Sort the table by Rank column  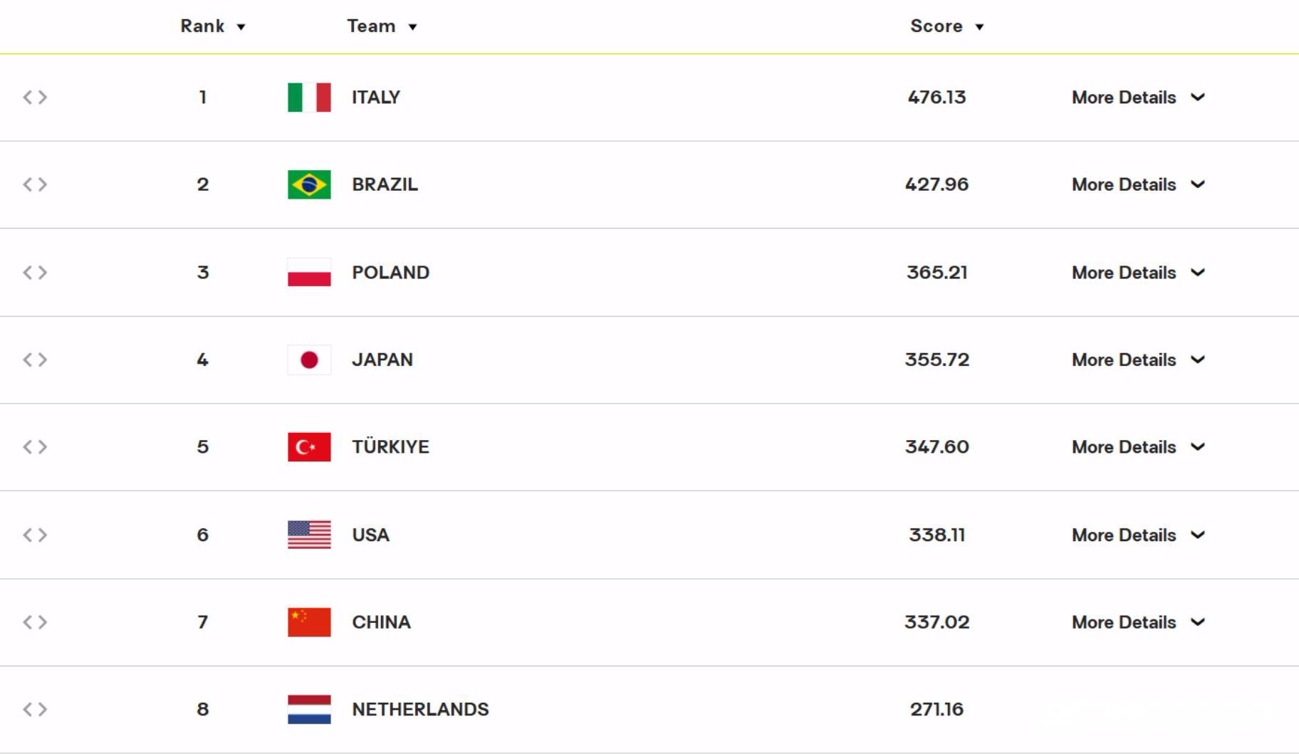tap(212, 26)
